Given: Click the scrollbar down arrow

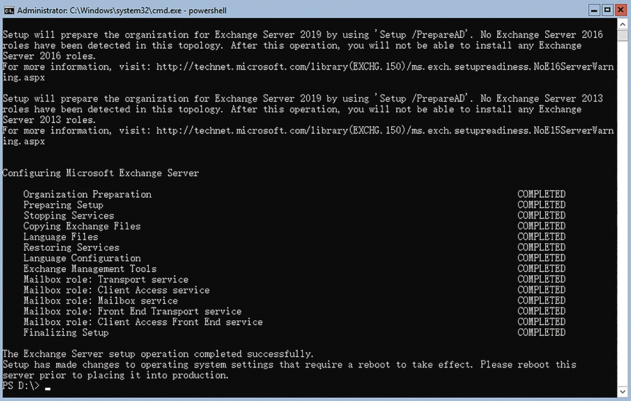Looking at the screenshot, I should pyautogui.click(x=623, y=392).
